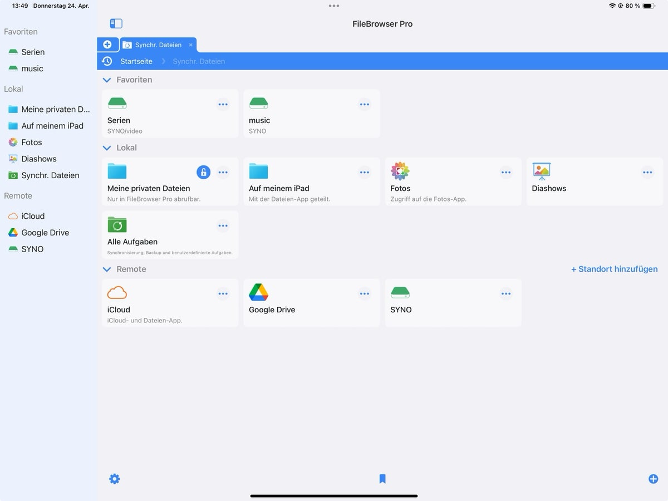668x501 pixels.
Task: Collapse the Favoriten section
Action: [x=107, y=80]
